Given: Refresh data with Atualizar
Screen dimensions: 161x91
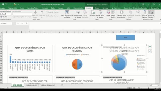Looking at the screenshot, I should [x=93, y=14].
